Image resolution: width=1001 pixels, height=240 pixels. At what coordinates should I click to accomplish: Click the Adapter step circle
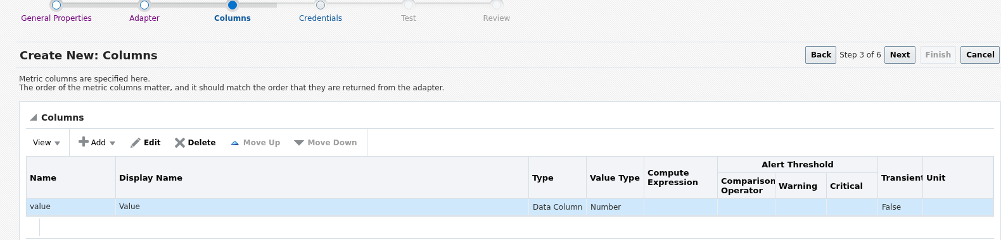pyautogui.click(x=144, y=5)
